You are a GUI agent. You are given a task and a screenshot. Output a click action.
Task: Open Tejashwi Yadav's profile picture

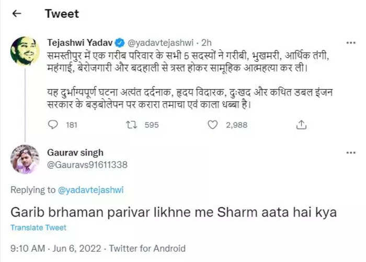pyautogui.click(x=25, y=51)
